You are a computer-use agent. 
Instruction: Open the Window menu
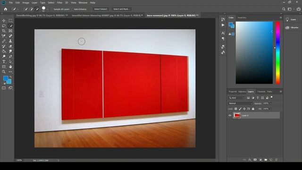[x=83, y=3]
